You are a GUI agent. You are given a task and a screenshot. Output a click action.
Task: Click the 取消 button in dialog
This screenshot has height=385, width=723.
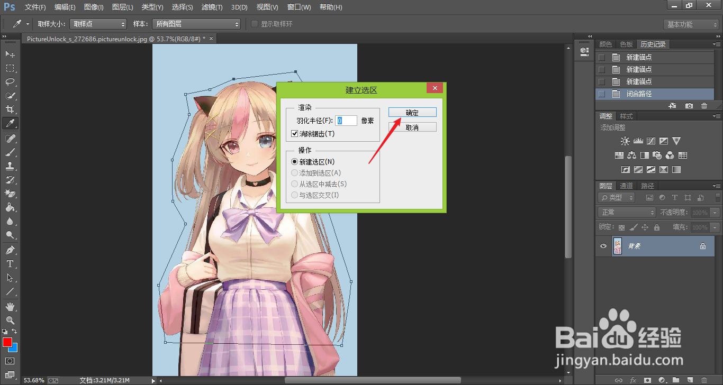pos(412,127)
